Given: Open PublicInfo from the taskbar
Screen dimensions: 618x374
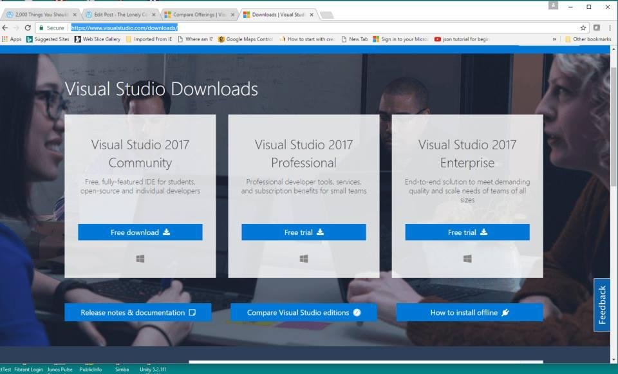Looking at the screenshot, I should click(x=91, y=369).
